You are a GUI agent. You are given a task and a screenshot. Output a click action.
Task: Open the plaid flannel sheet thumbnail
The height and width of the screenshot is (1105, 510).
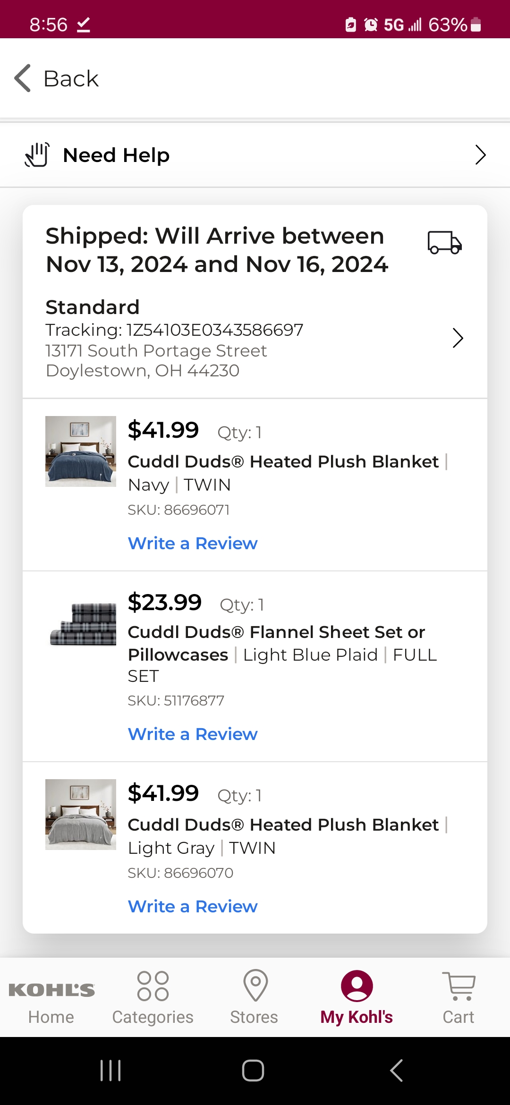[81, 624]
